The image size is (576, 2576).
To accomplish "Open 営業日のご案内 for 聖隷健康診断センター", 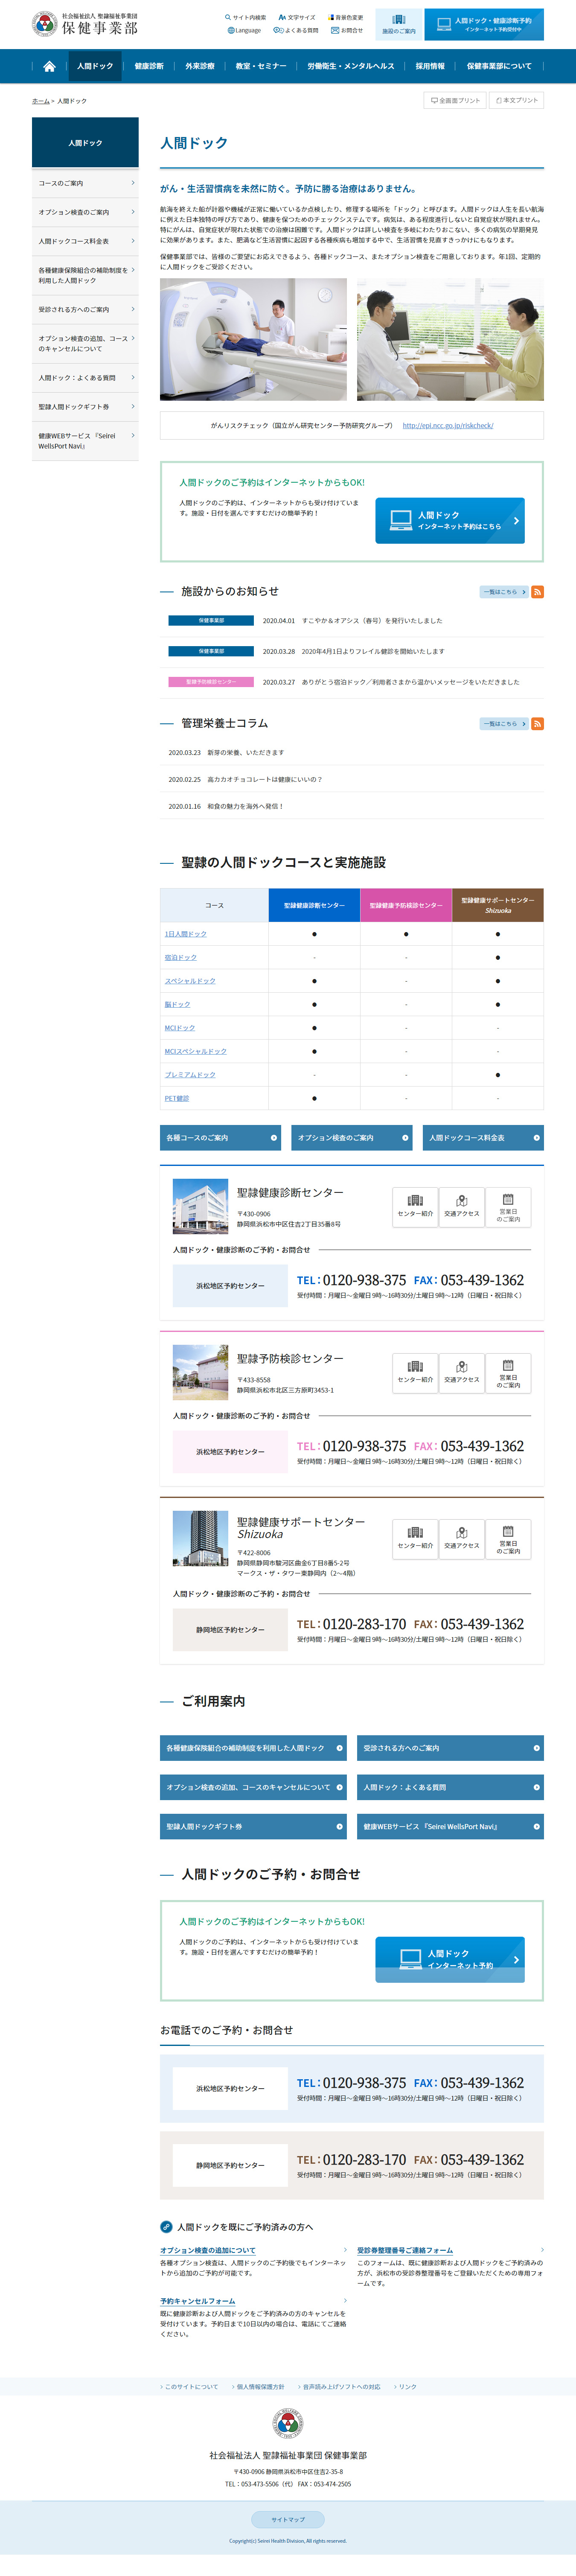I will 508,1207.
